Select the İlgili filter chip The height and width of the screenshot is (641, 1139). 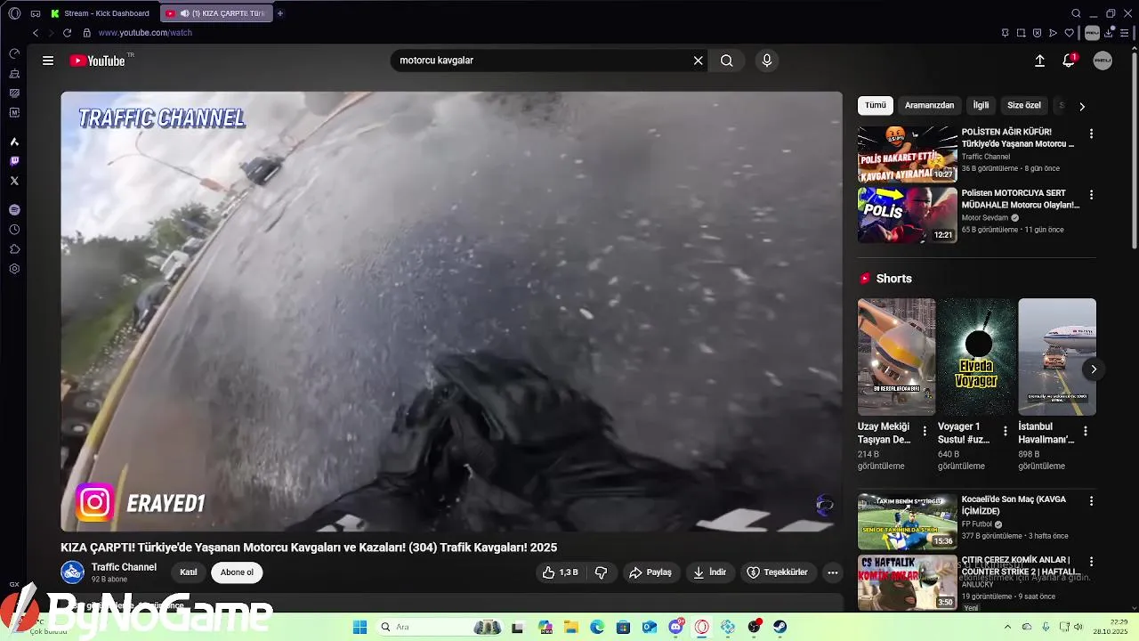click(x=981, y=105)
